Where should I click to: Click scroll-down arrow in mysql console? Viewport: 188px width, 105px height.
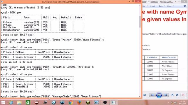[x=140, y=97]
